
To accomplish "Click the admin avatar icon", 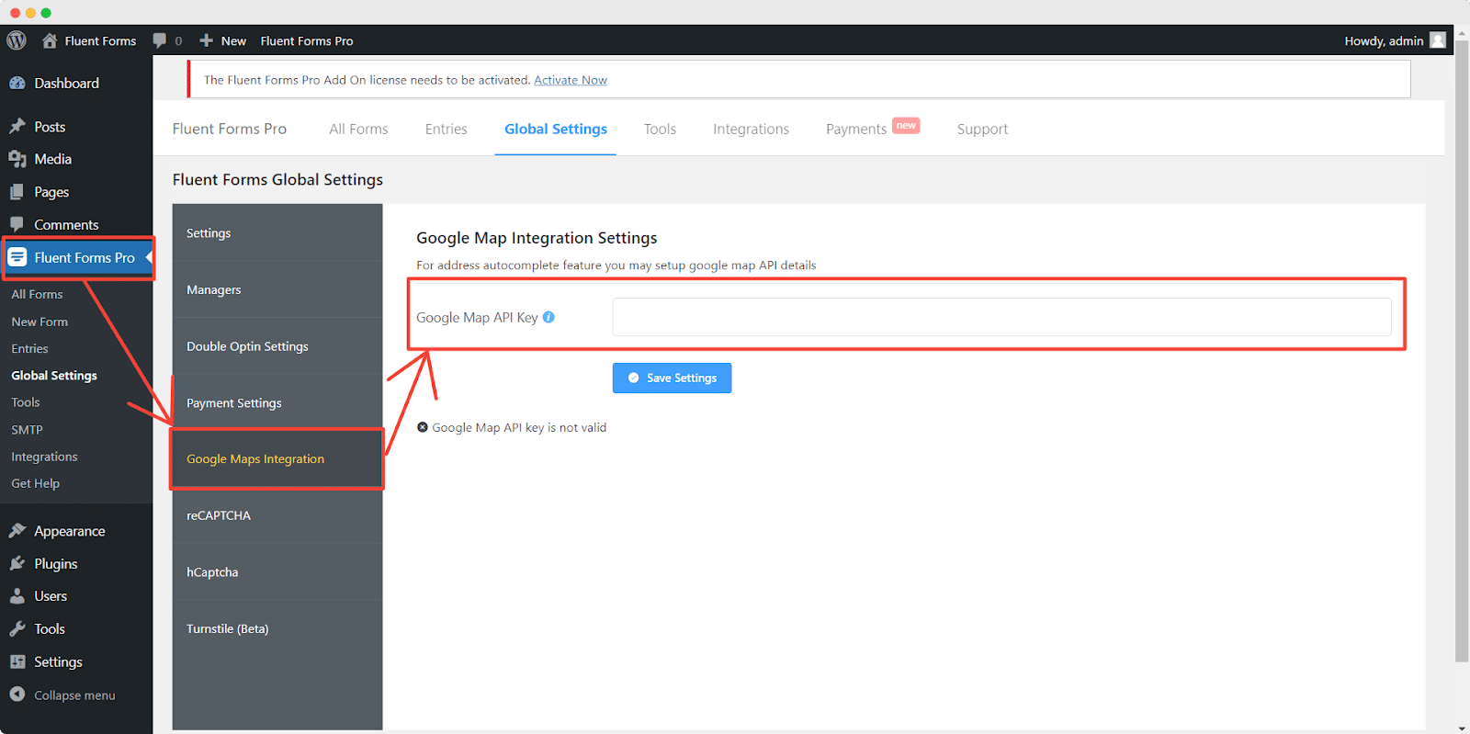I will point(1438,40).
